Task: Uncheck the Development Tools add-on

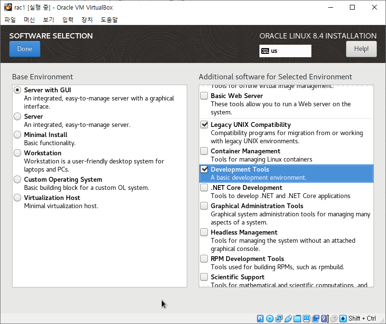Action: point(204,169)
